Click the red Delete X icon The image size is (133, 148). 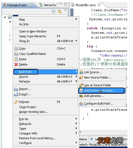coord(16,64)
